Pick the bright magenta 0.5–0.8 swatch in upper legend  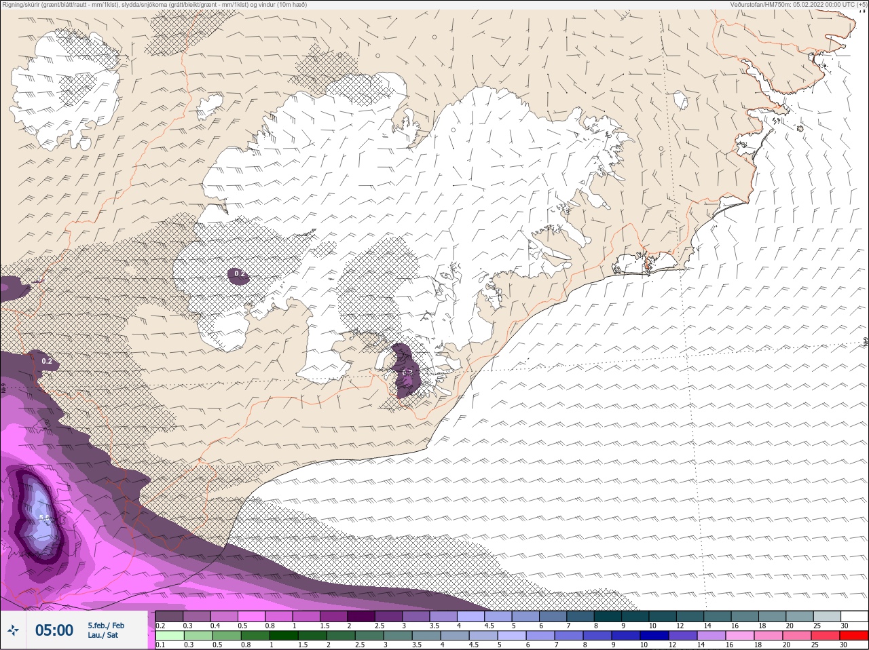click(251, 616)
